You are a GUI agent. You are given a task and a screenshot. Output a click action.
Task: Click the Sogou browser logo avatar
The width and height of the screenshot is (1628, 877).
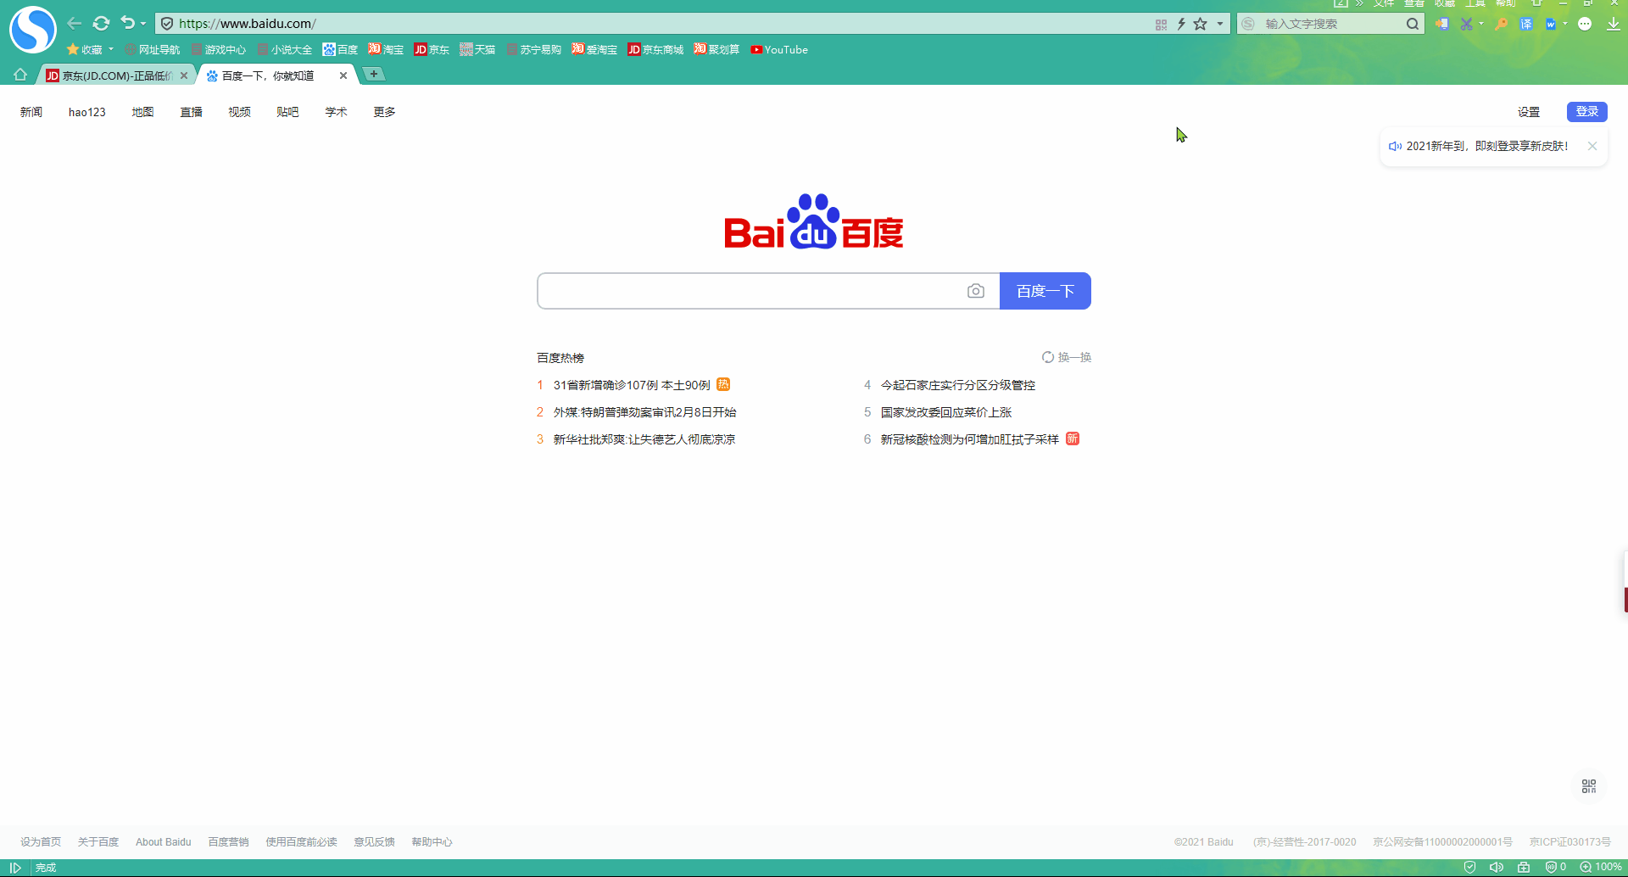(32, 30)
